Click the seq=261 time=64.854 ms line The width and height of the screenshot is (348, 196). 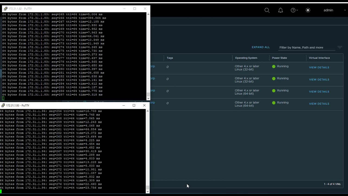coord(51,129)
